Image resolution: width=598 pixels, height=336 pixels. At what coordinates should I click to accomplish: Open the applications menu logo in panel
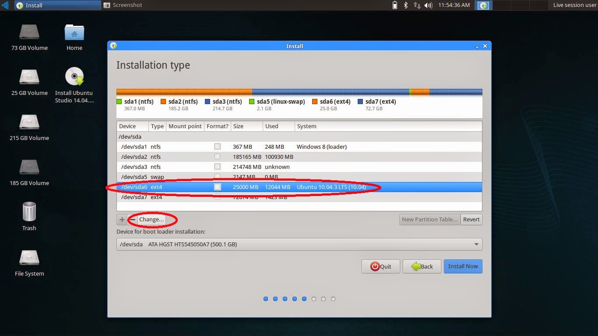(x=5, y=5)
